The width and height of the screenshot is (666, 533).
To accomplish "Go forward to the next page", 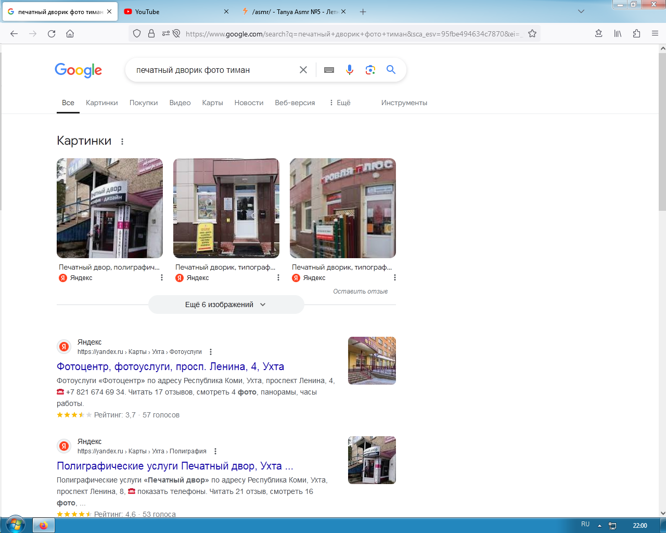I will click(x=33, y=34).
